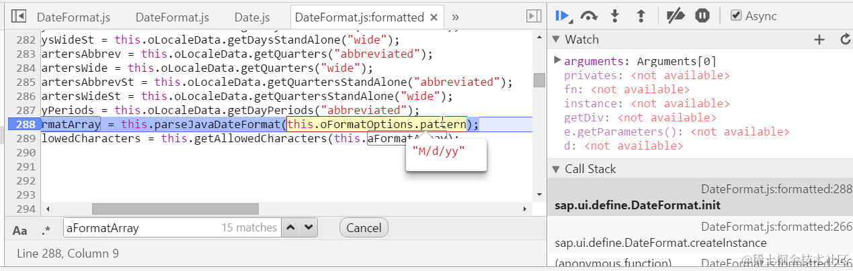Click getAllowedCharacters on line 289
The height and width of the screenshot is (271, 853).
(x=261, y=138)
